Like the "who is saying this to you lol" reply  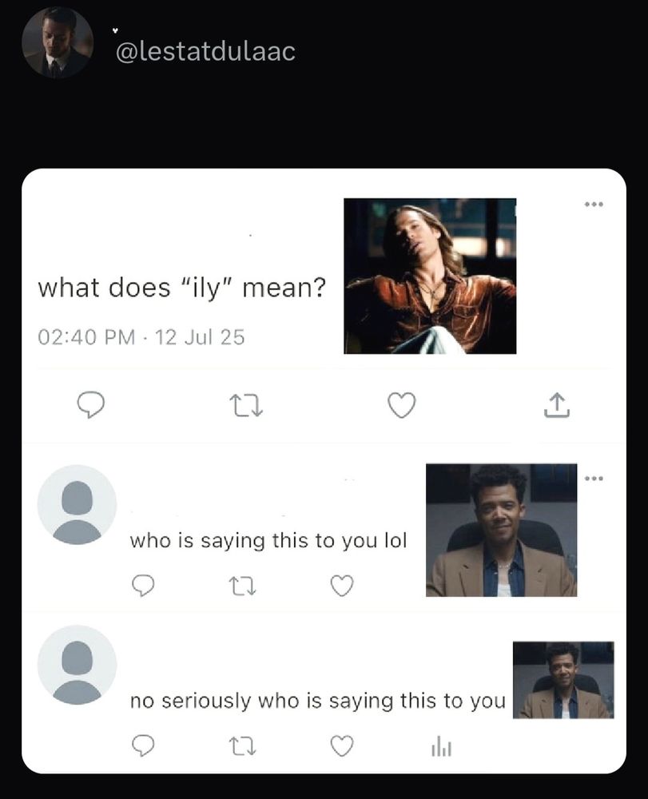(342, 585)
